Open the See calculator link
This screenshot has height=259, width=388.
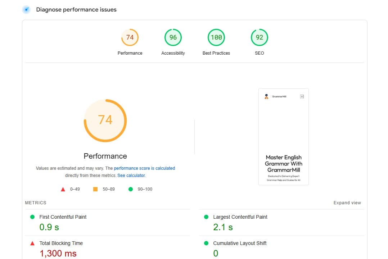(x=131, y=176)
